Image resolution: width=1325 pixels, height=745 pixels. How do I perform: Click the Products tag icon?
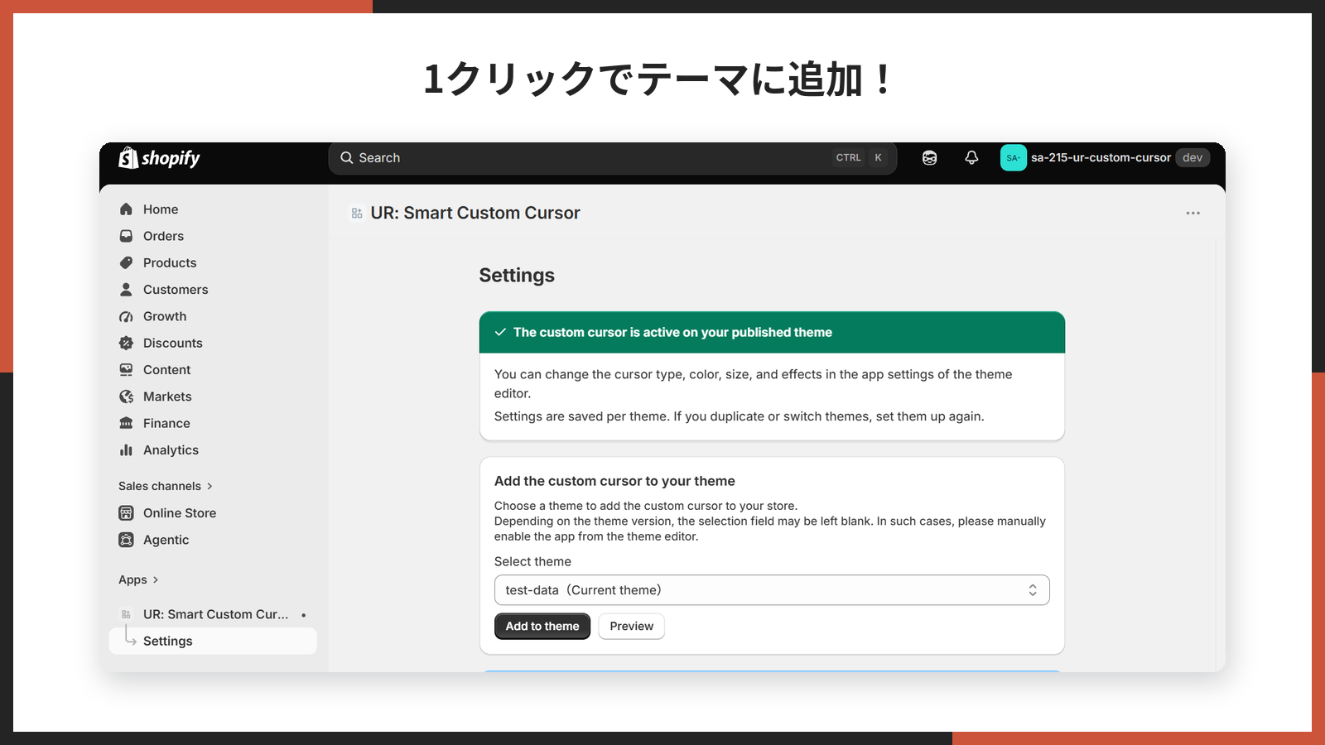pos(126,263)
